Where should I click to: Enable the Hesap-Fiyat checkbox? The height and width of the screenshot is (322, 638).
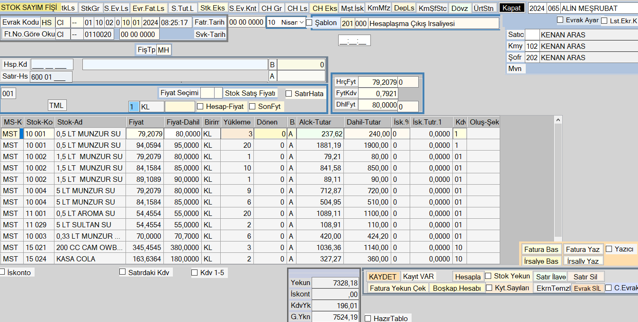click(x=200, y=106)
